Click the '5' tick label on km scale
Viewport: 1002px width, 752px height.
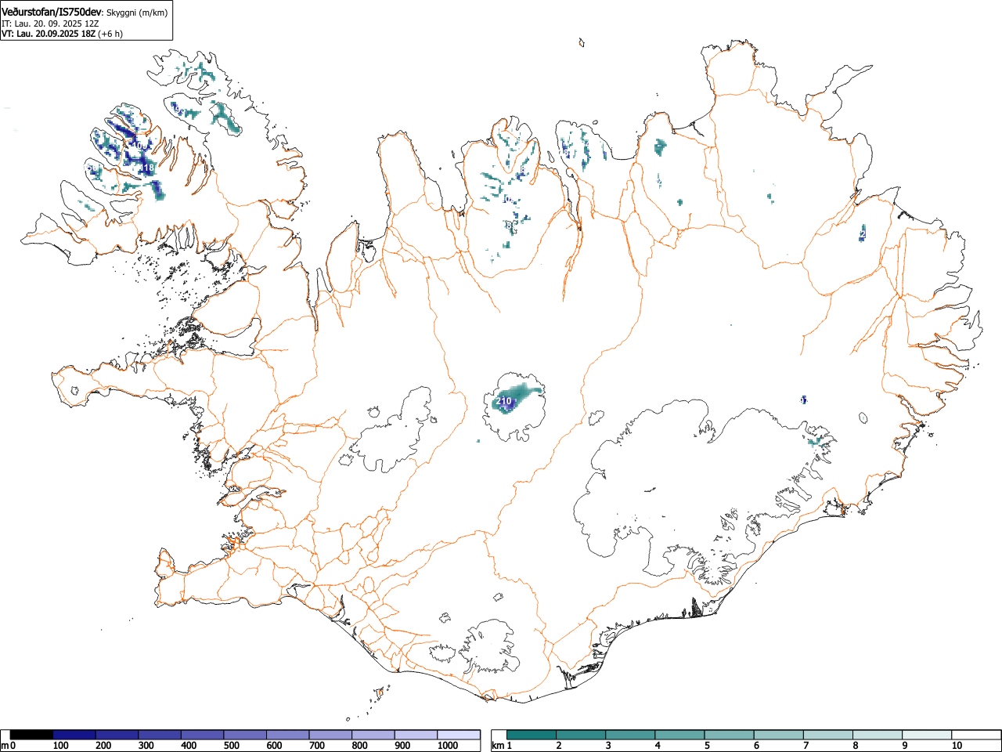point(706,746)
